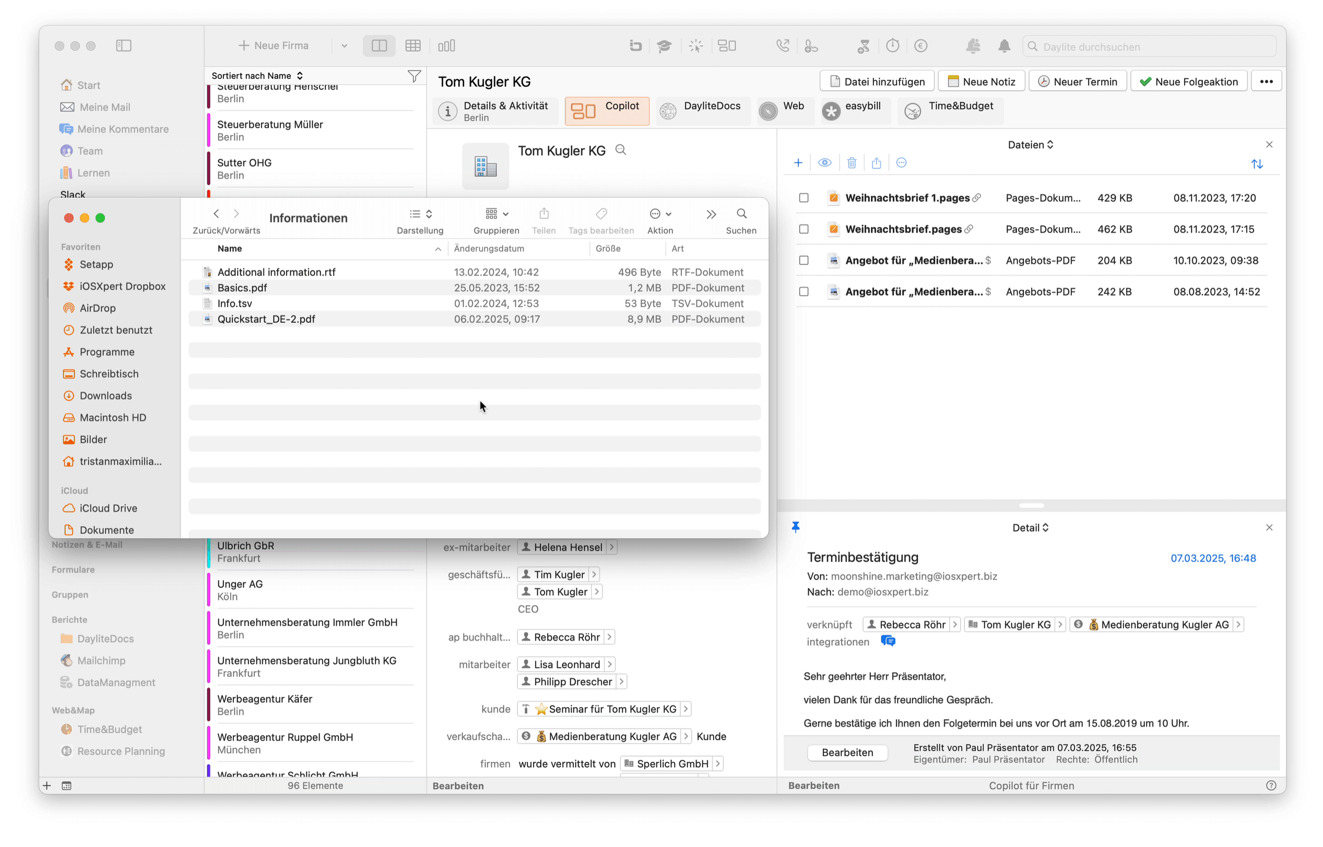Share file from Dateien toolbar
Screen dimensions: 1323x847
pos(876,163)
